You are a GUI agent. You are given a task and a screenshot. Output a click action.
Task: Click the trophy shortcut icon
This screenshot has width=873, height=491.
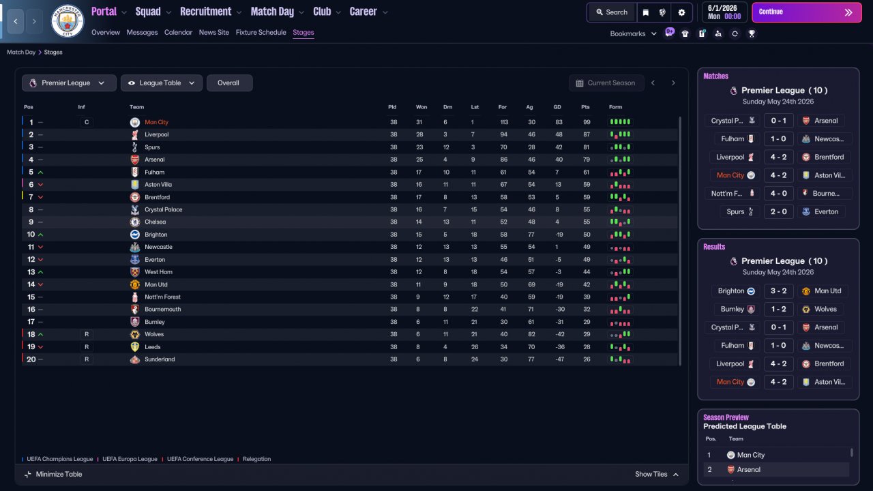point(752,33)
